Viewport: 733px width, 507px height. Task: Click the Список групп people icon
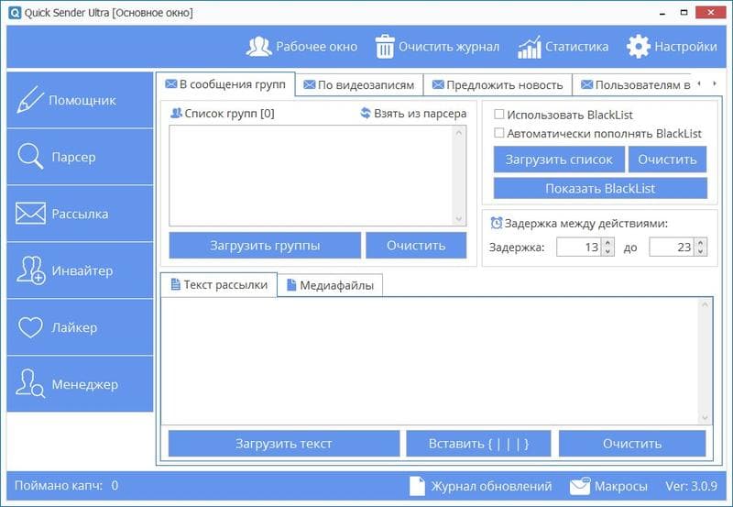[x=176, y=113]
